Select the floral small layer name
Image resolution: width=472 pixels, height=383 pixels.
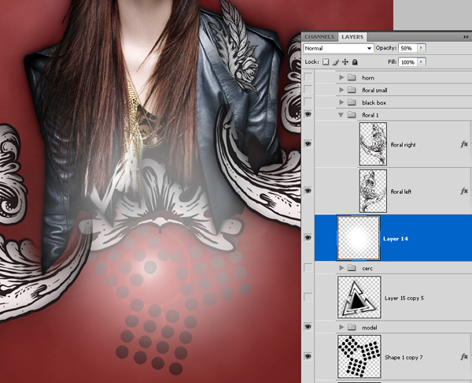coord(374,90)
